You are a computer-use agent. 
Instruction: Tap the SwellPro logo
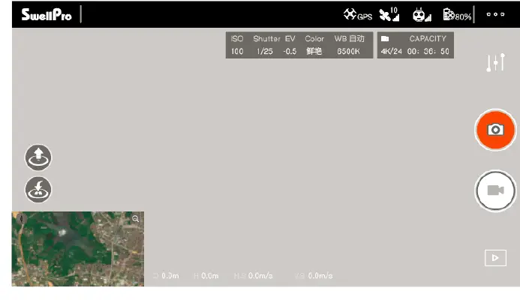click(47, 14)
